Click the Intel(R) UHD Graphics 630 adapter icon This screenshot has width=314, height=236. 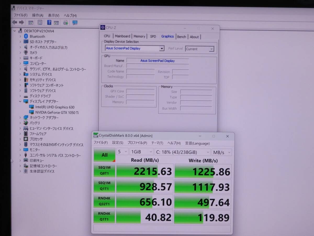(x=32, y=107)
